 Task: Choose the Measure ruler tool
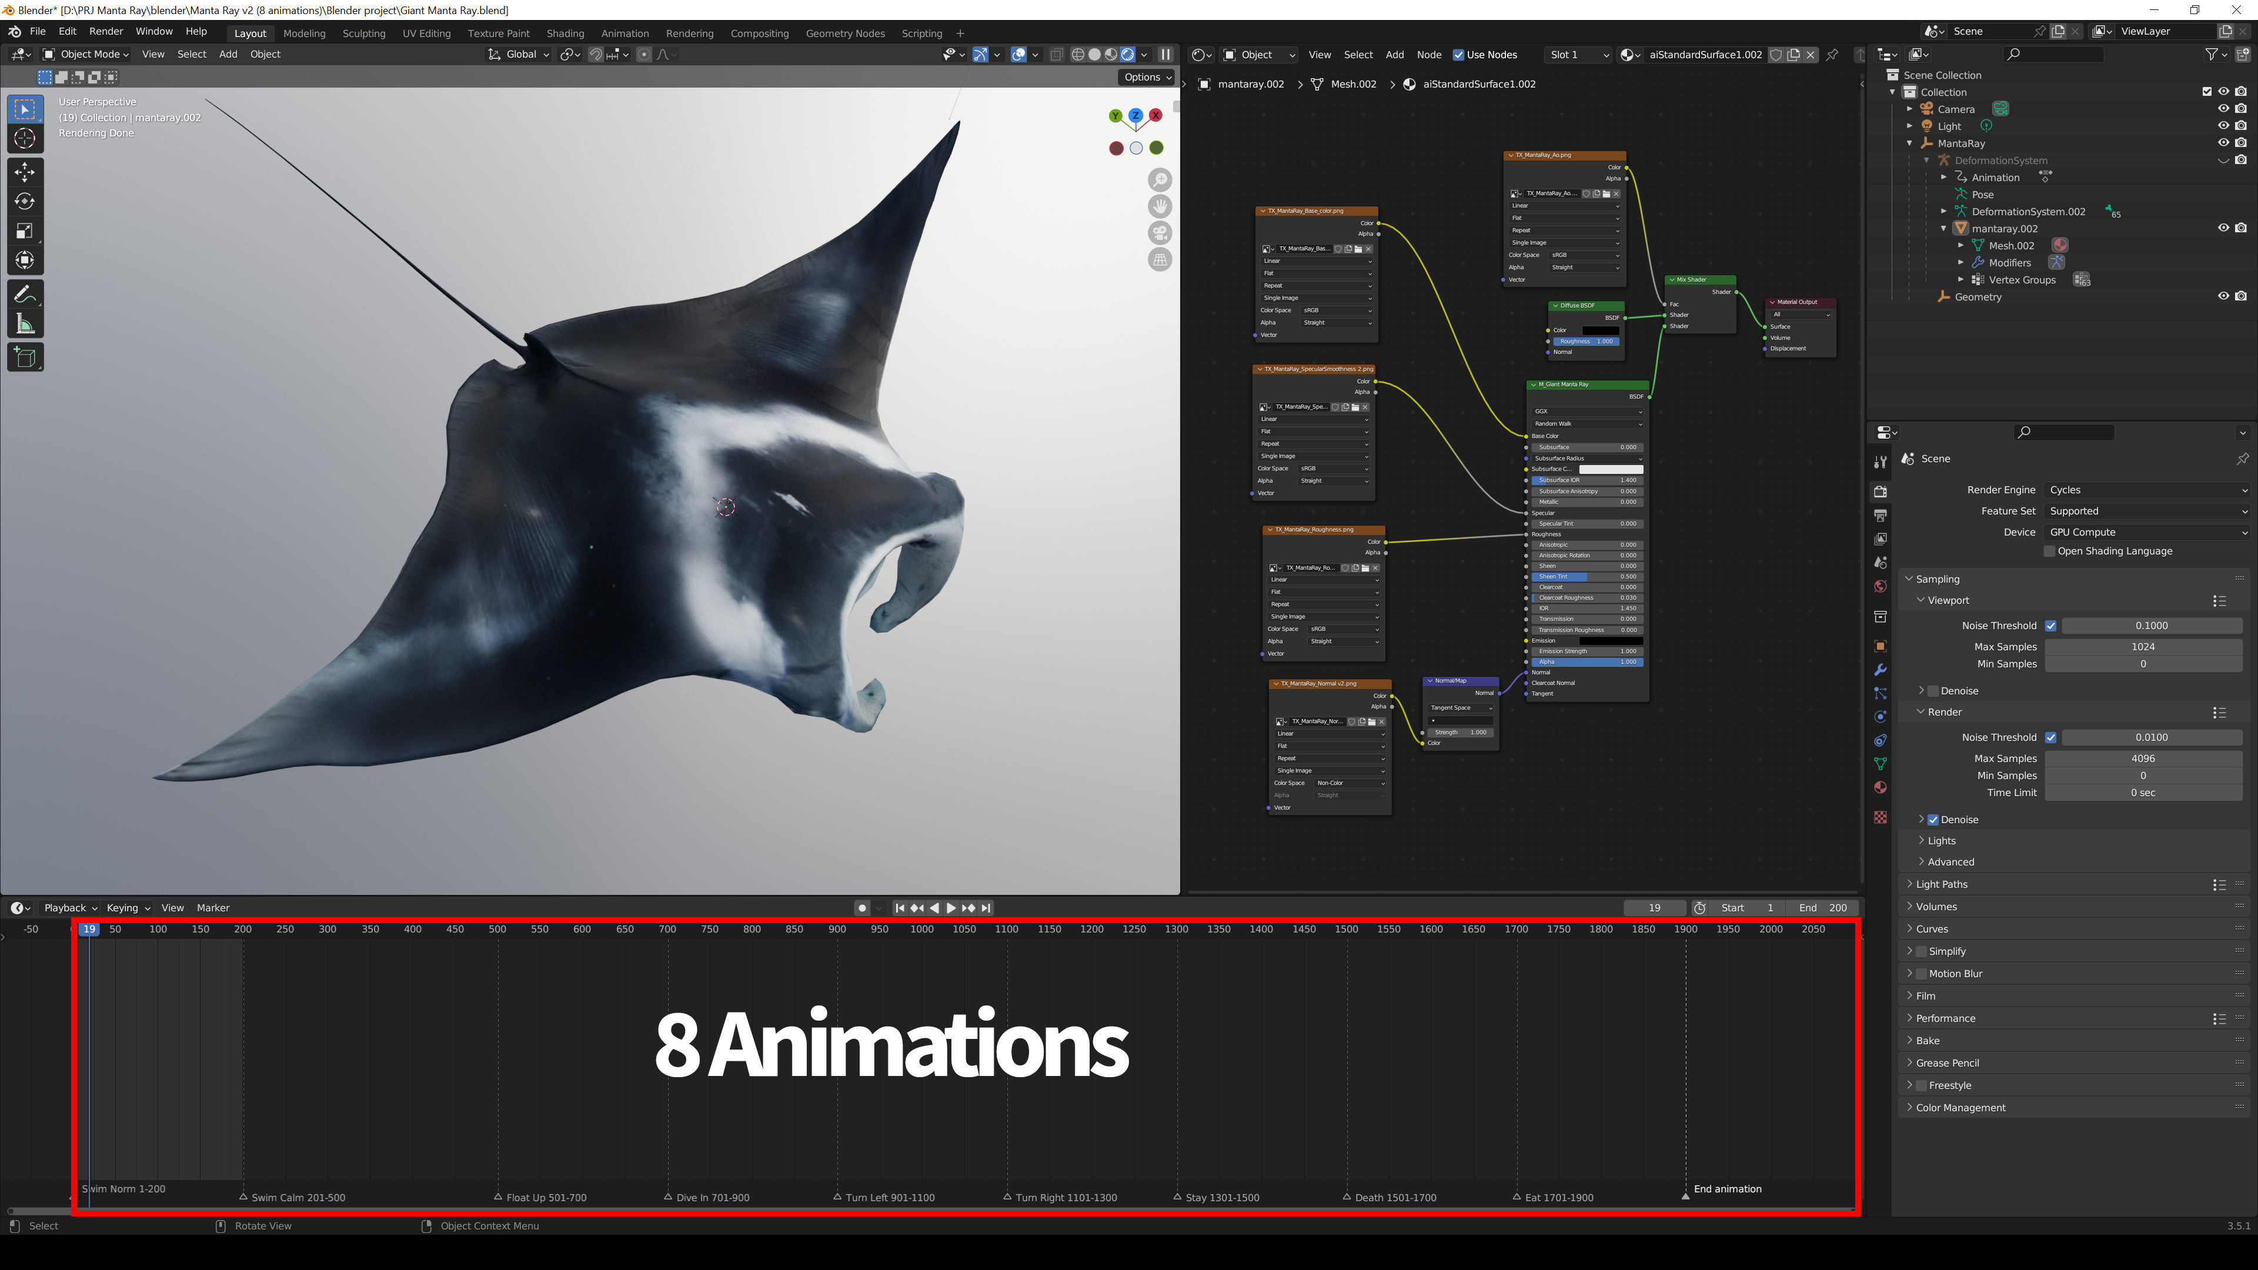coord(25,325)
